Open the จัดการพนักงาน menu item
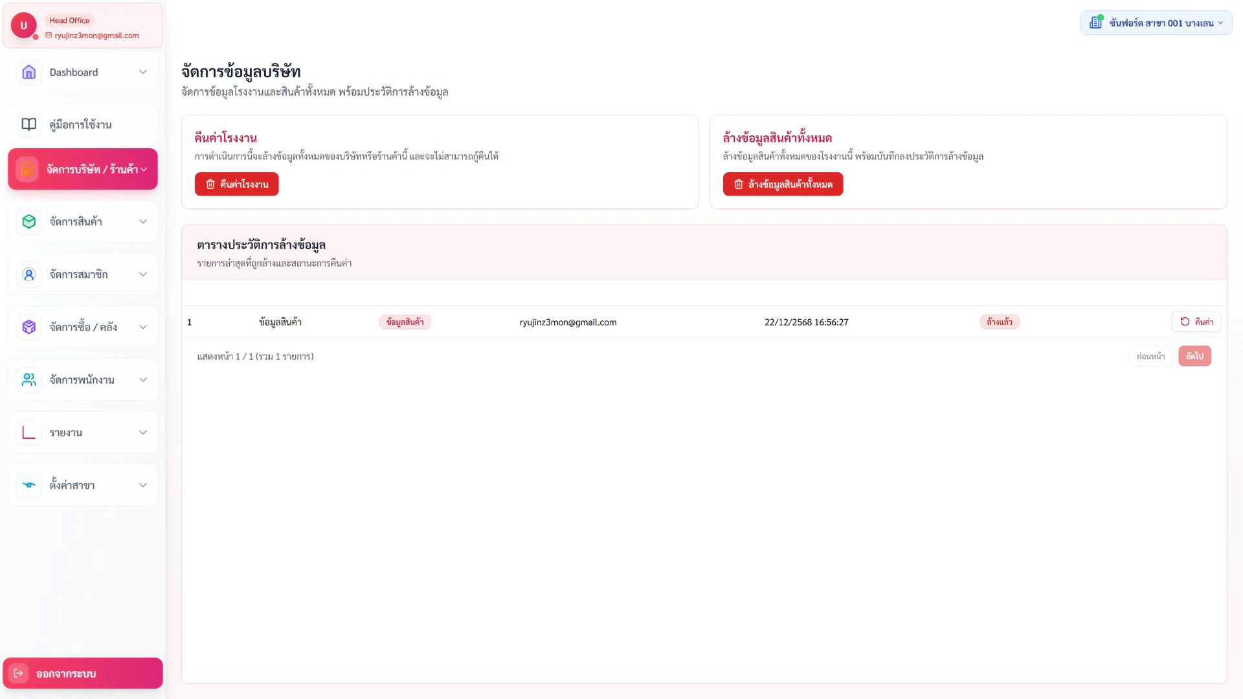The width and height of the screenshot is (1243, 699). coord(83,380)
